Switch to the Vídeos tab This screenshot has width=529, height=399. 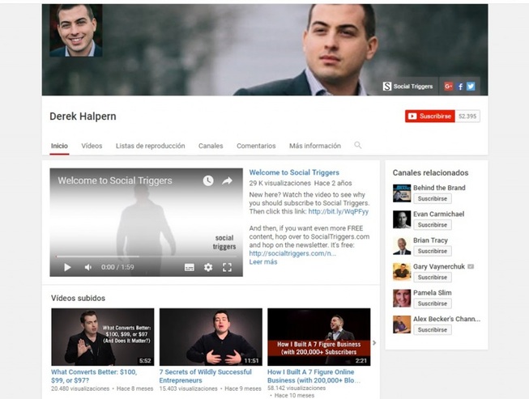click(92, 146)
